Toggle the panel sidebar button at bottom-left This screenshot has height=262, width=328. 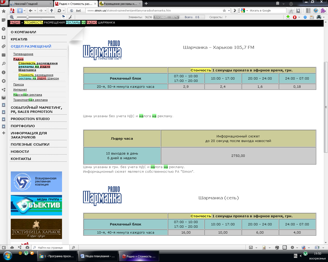[4, 247]
